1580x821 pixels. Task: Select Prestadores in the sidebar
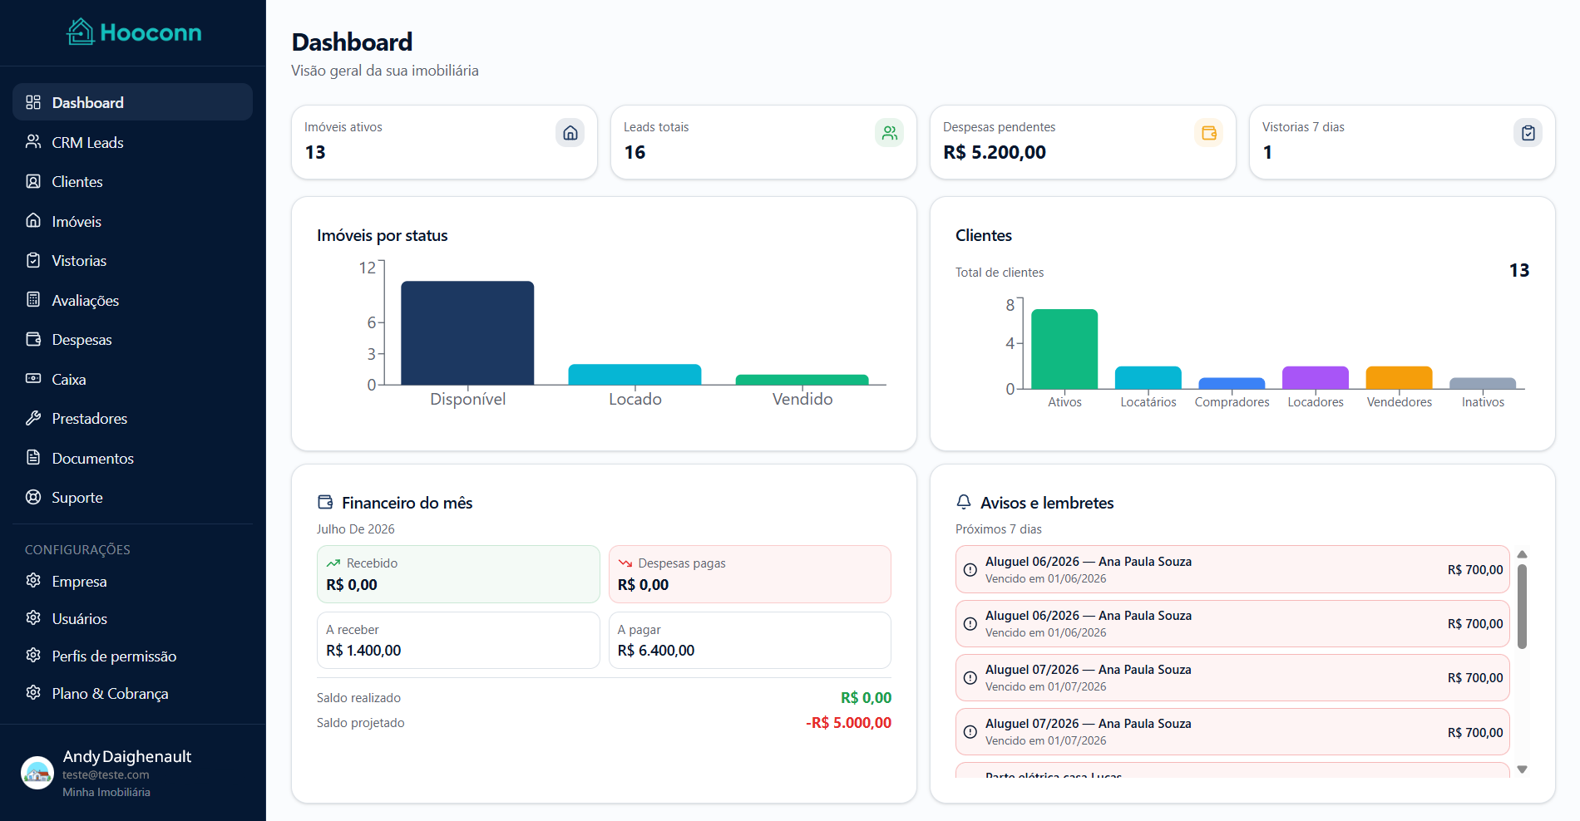[132, 418]
